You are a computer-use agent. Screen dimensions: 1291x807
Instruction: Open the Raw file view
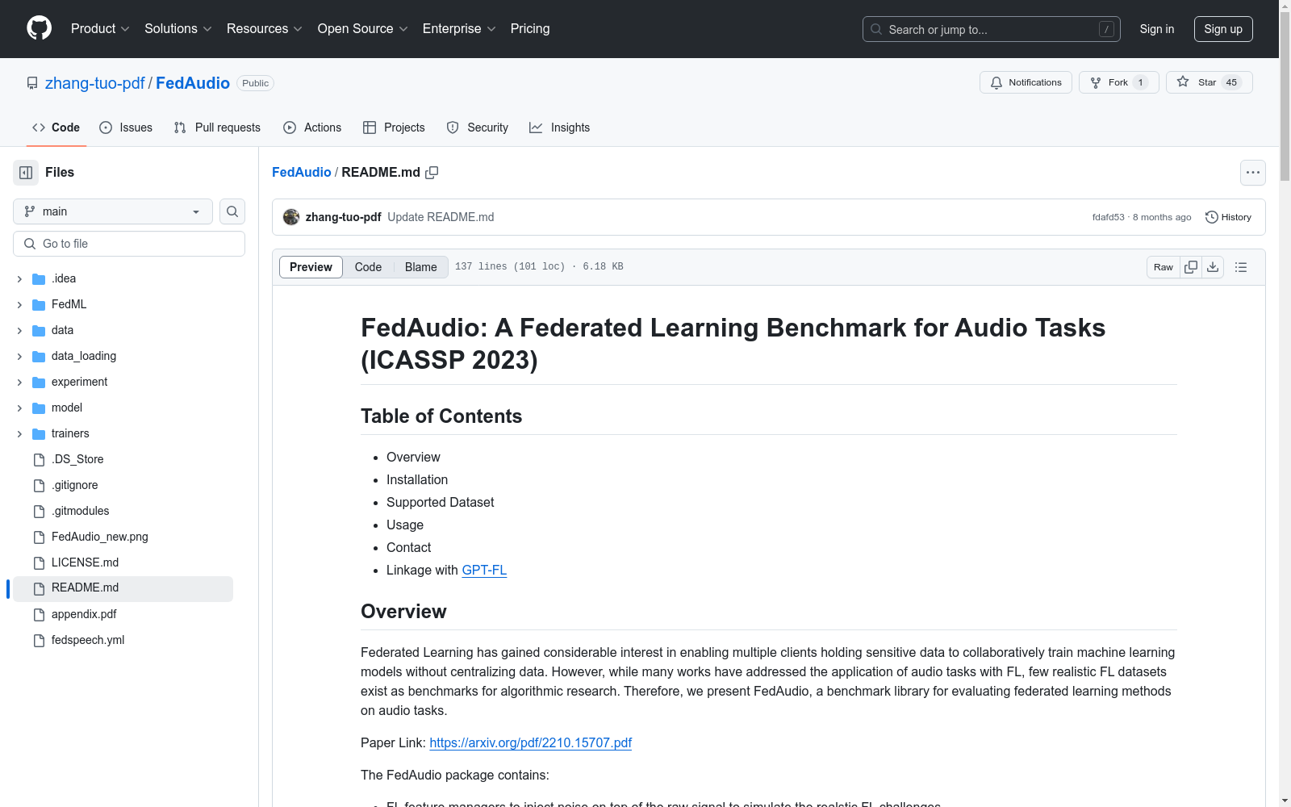click(x=1164, y=267)
